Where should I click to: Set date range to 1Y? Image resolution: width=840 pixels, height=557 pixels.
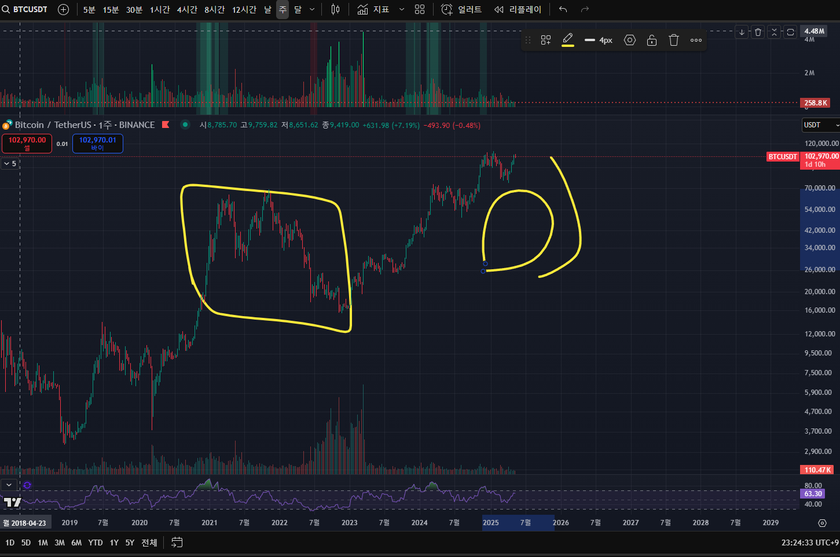click(114, 543)
